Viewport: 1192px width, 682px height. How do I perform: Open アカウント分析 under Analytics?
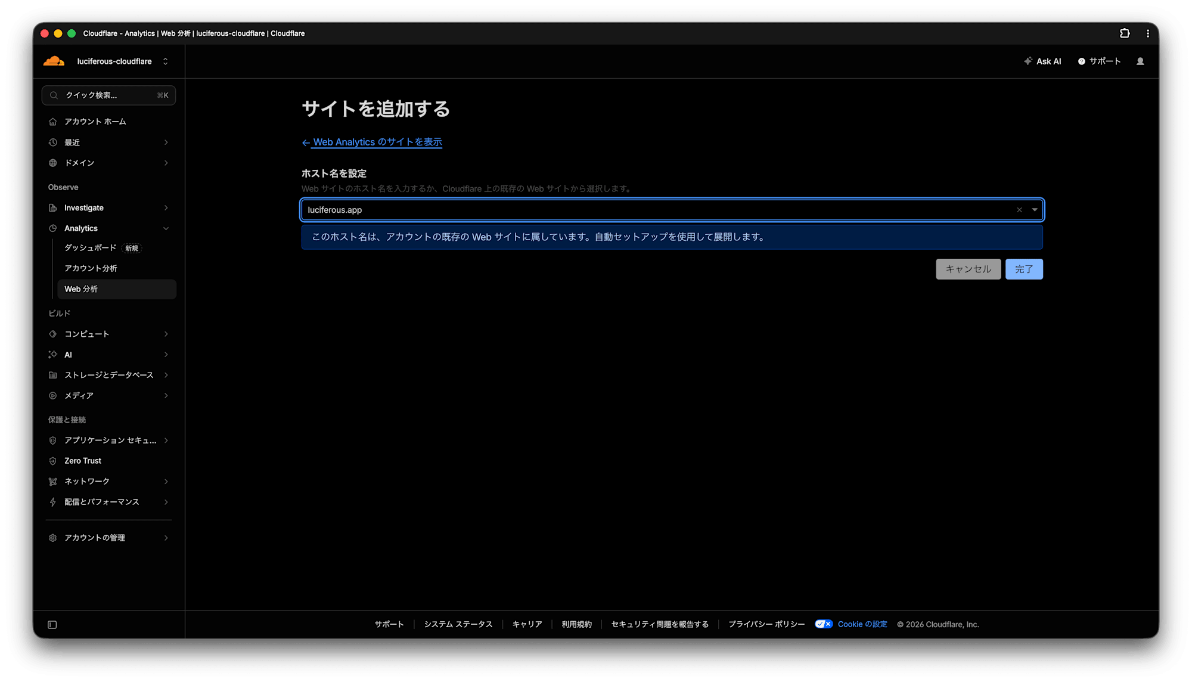[x=91, y=268]
